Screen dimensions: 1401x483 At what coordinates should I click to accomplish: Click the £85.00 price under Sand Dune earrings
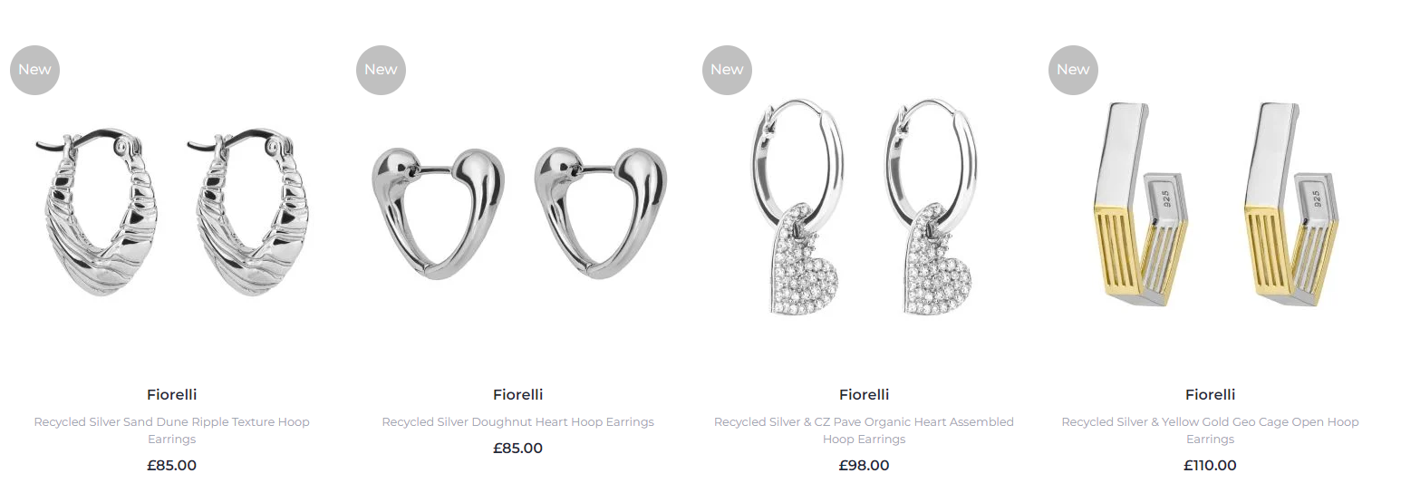pyautogui.click(x=171, y=466)
